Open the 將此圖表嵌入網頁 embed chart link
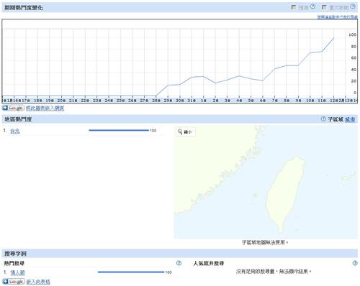 [45, 109]
